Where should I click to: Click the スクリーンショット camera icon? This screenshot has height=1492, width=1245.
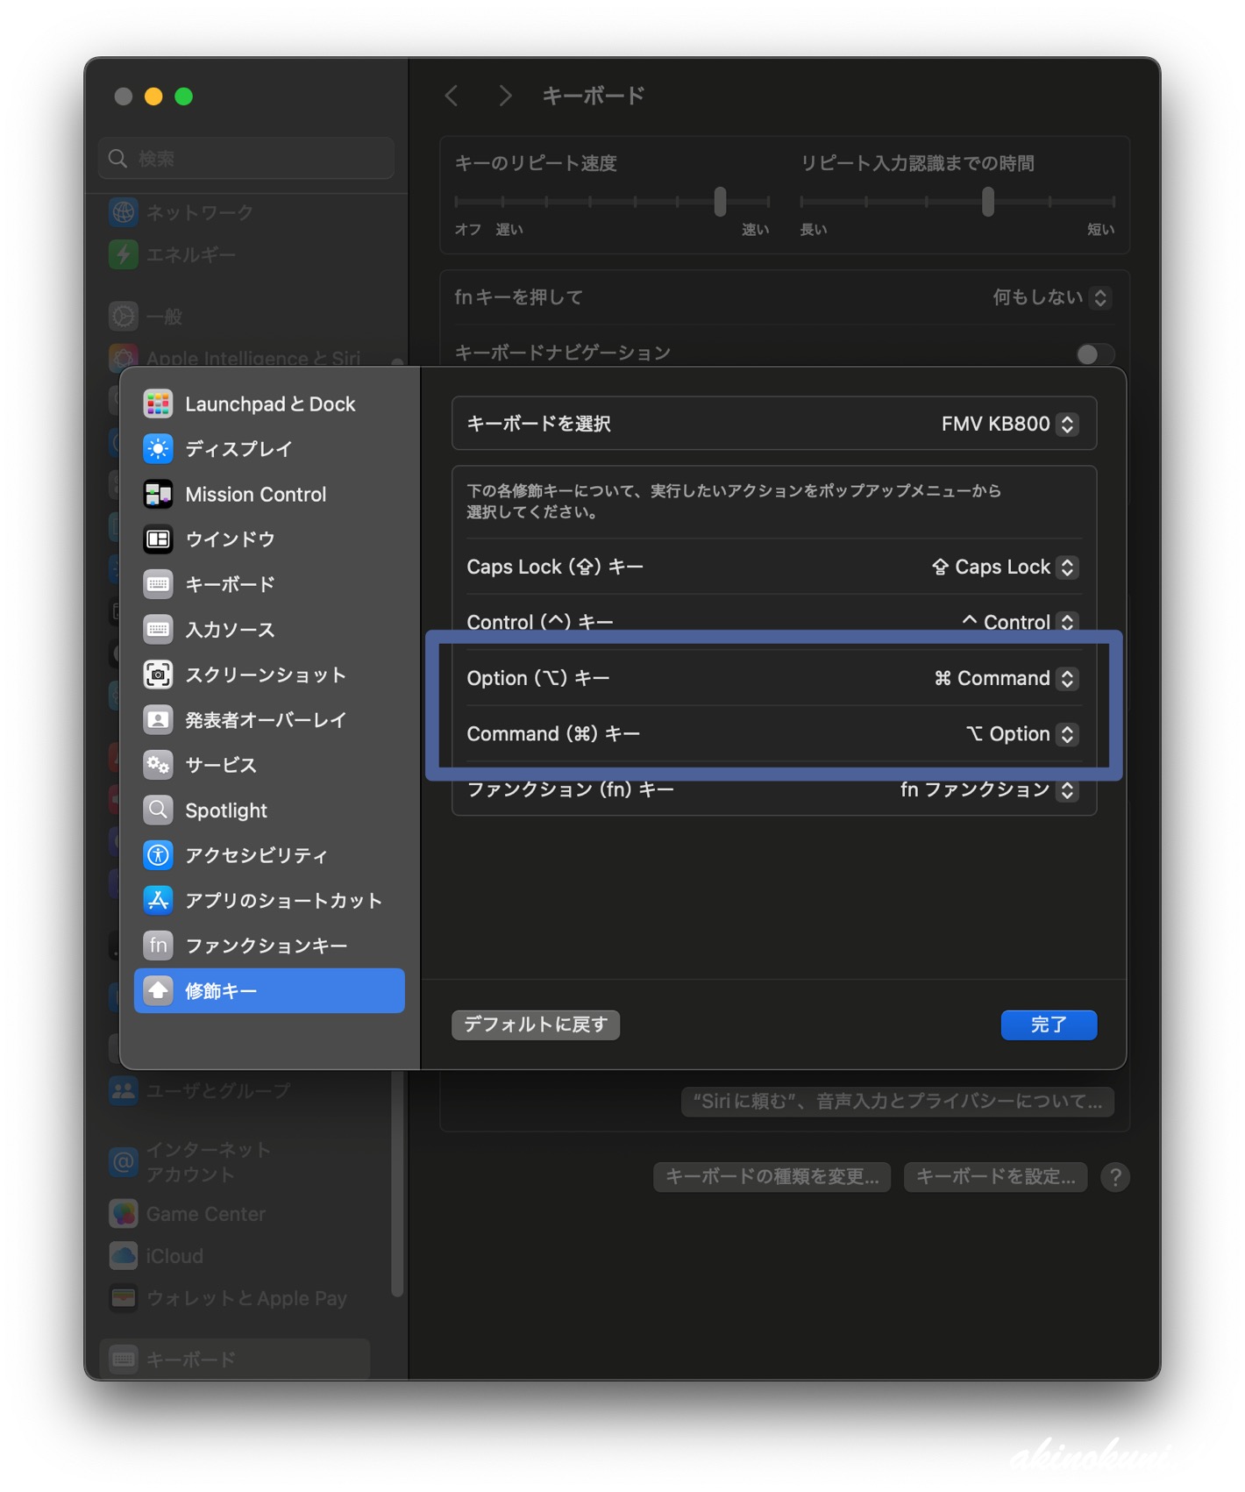pyautogui.click(x=158, y=675)
